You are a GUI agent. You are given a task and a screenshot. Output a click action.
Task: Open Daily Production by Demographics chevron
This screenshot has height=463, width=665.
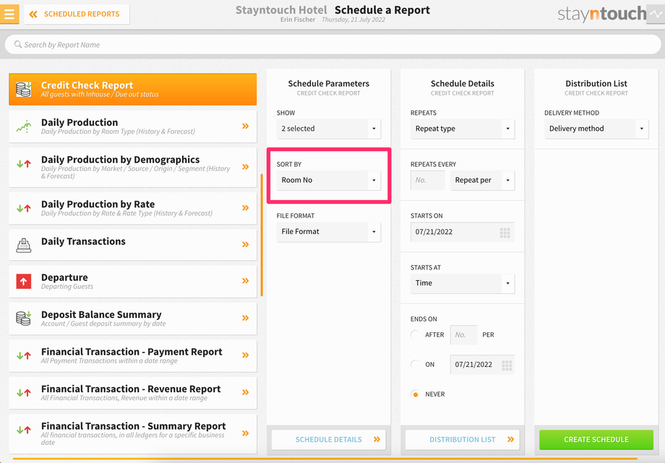coord(245,167)
